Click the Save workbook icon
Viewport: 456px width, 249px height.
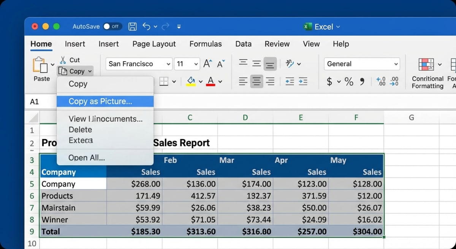tap(133, 26)
